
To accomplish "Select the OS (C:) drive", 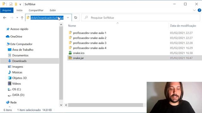I will (x=16, y=89).
